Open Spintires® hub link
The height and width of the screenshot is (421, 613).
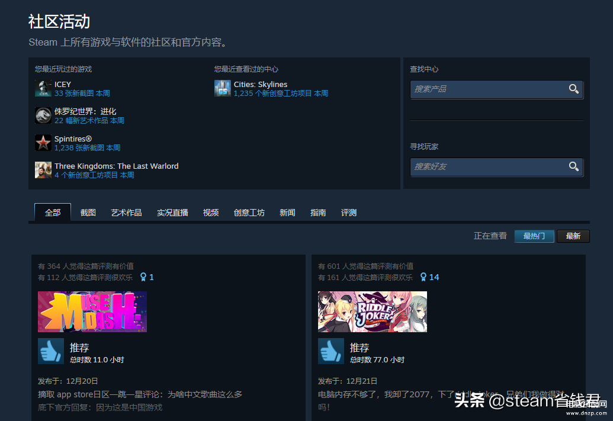(x=73, y=139)
